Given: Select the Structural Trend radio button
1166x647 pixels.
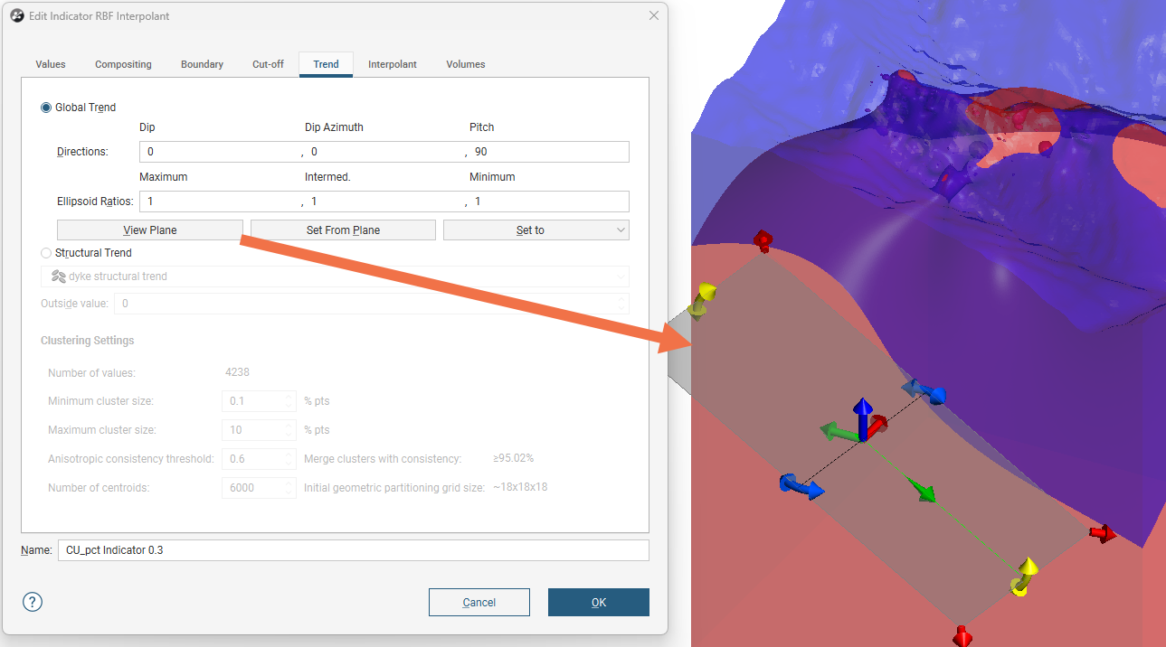Looking at the screenshot, I should tap(46, 253).
